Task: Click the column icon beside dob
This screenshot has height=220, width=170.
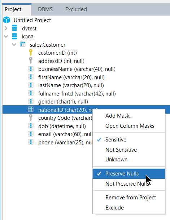Action: [31, 126]
